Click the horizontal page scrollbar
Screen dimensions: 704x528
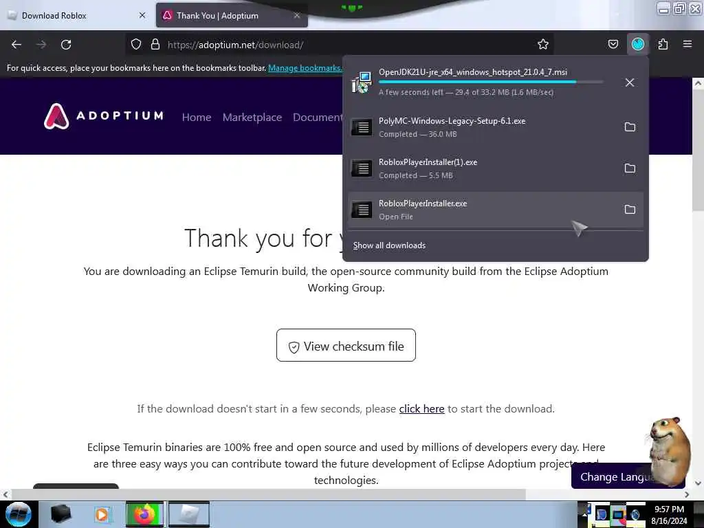coord(269,494)
